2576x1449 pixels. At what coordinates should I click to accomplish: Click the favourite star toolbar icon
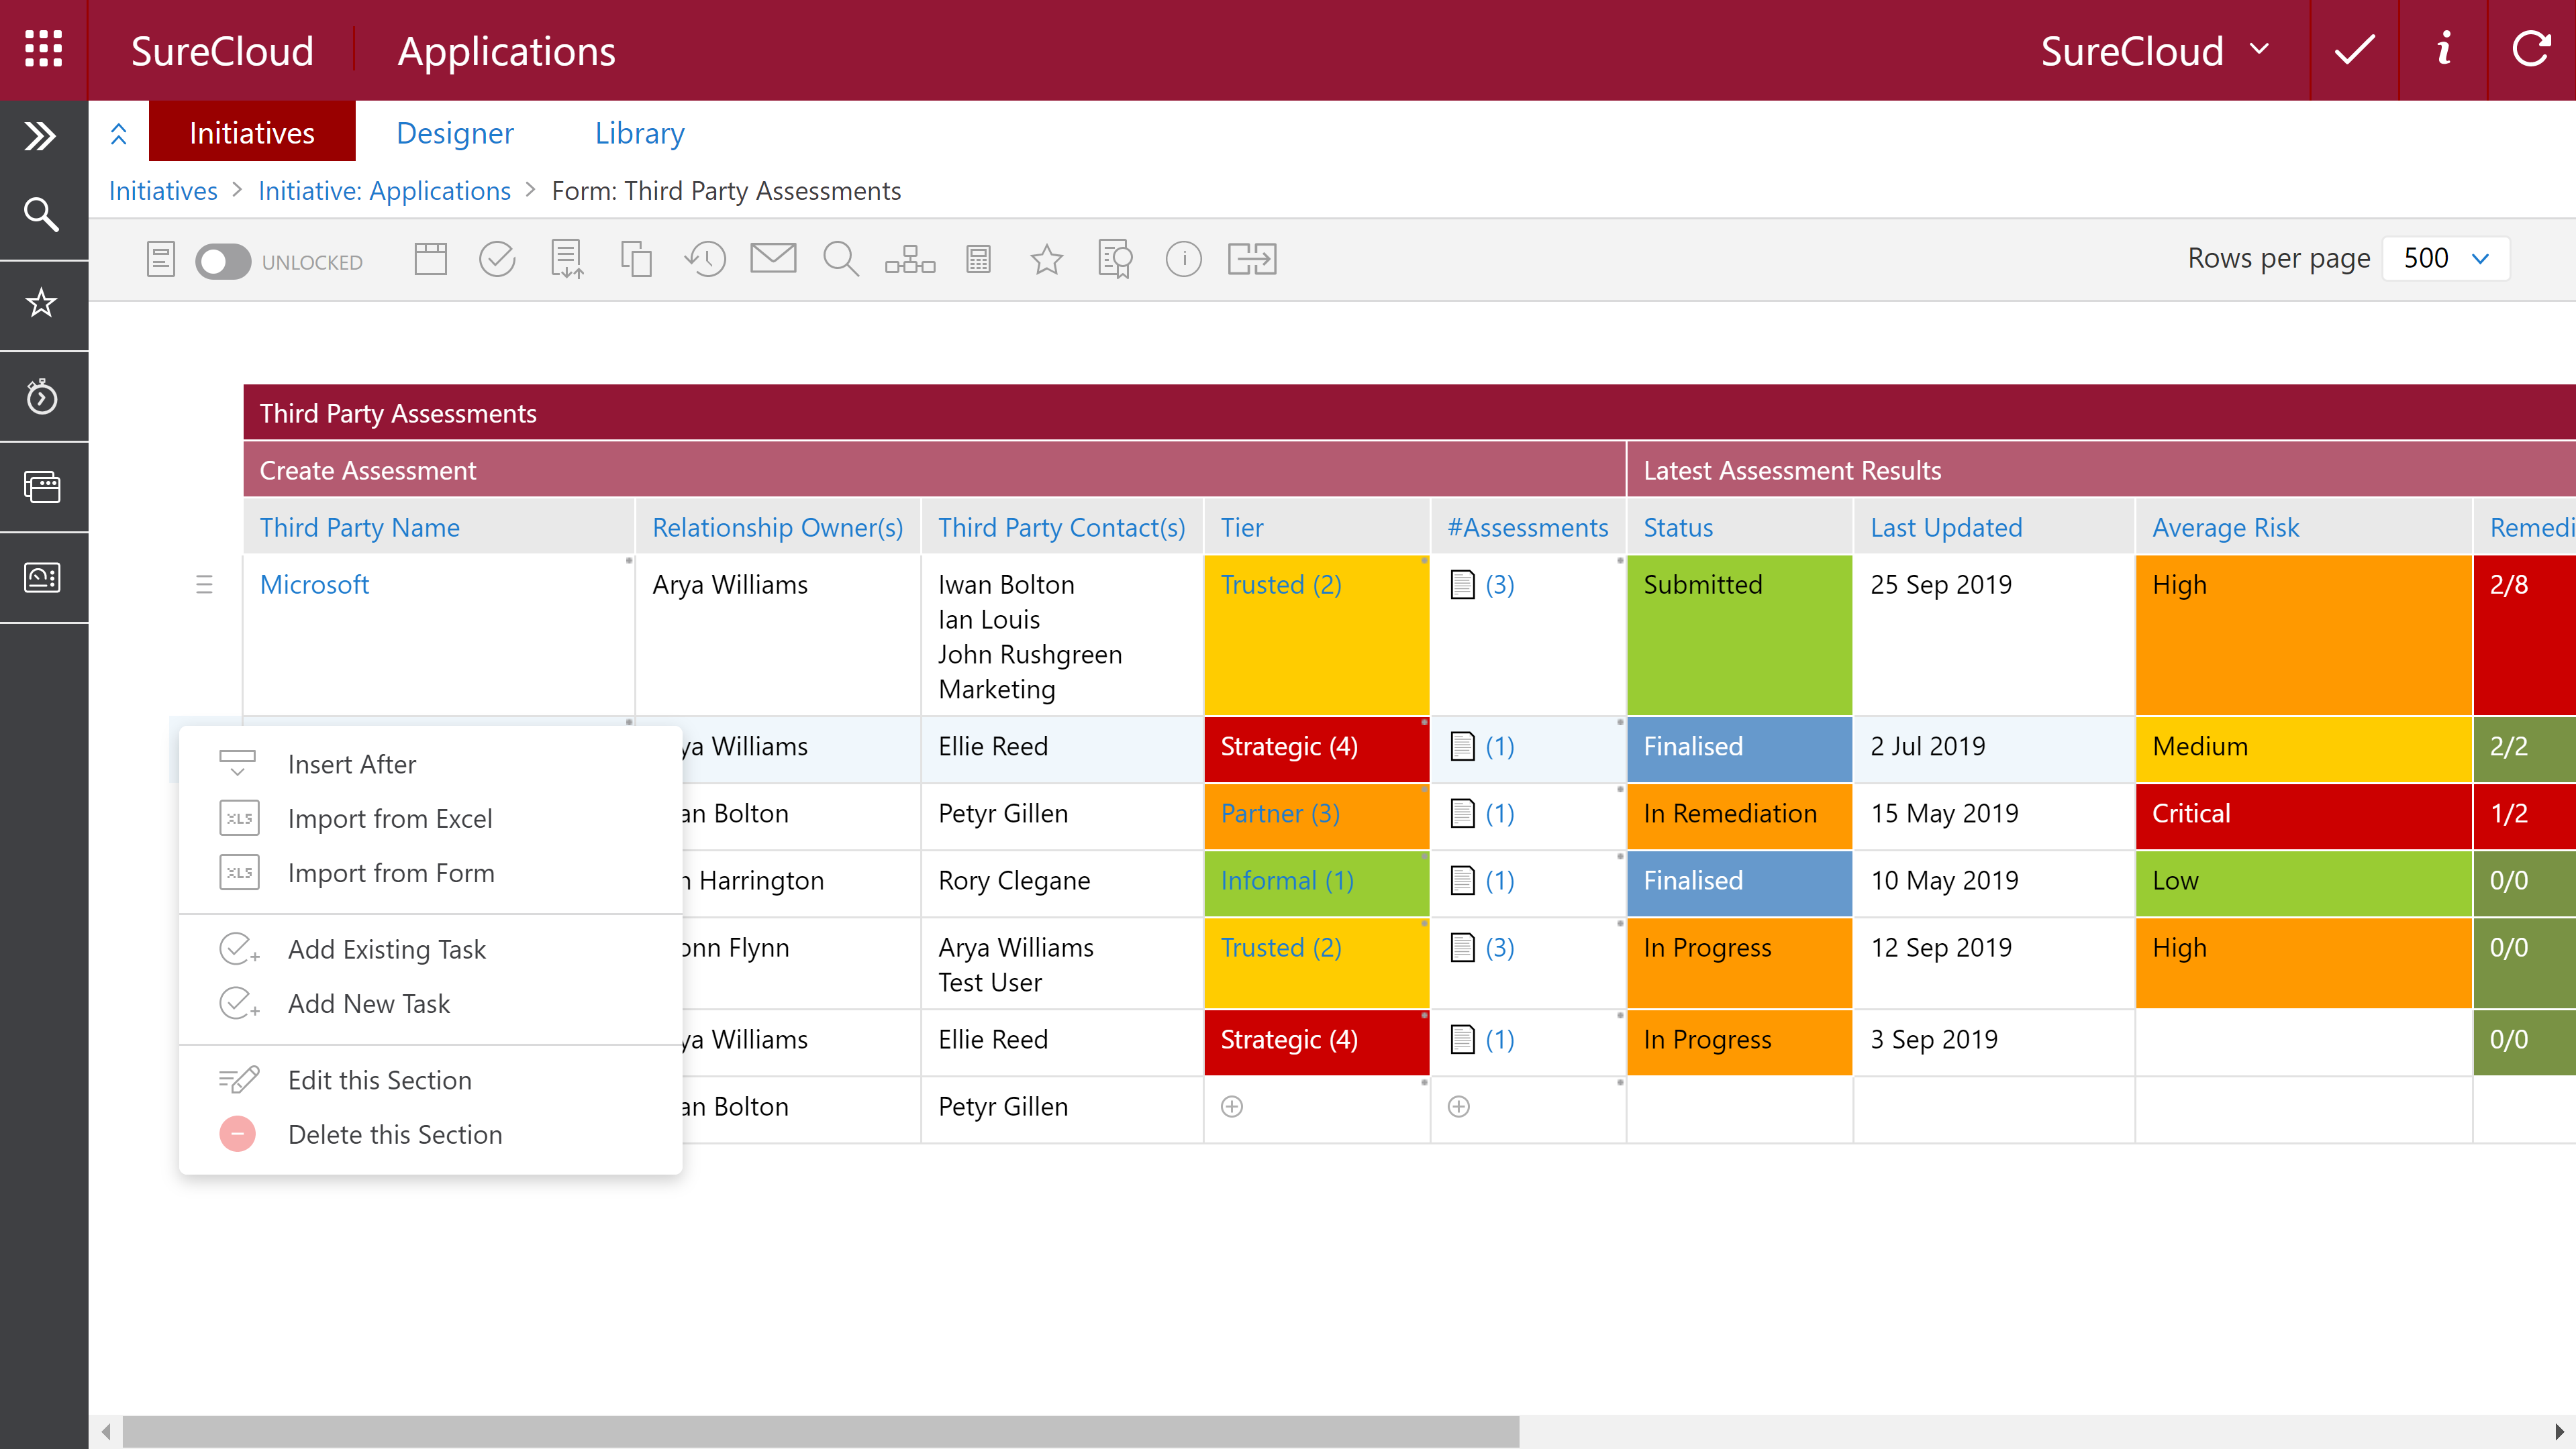tap(1046, 260)
